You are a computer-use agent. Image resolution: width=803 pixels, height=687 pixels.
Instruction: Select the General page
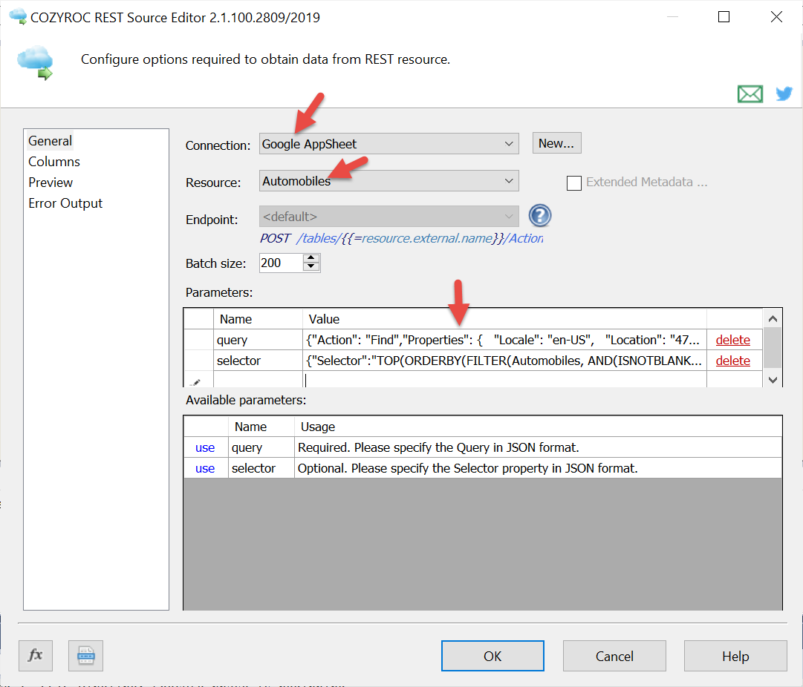pos(51,141)
